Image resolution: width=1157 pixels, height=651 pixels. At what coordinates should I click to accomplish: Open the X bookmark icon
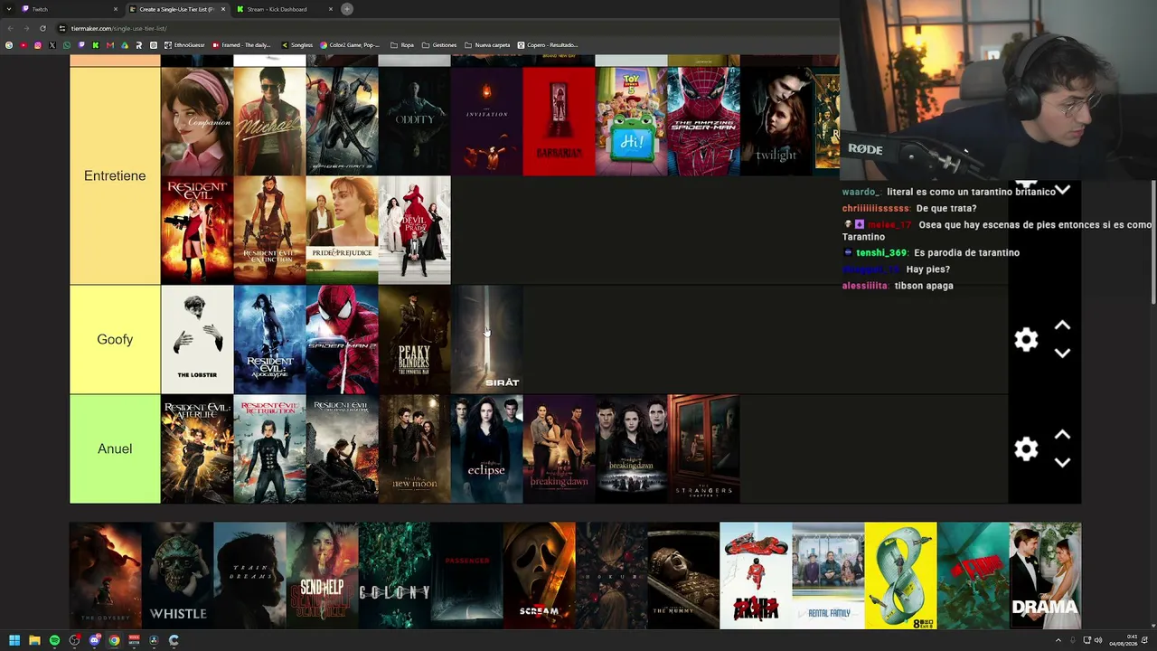click(x=52, y=45)
